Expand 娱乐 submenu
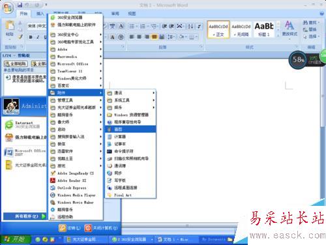 pos(130,108)
